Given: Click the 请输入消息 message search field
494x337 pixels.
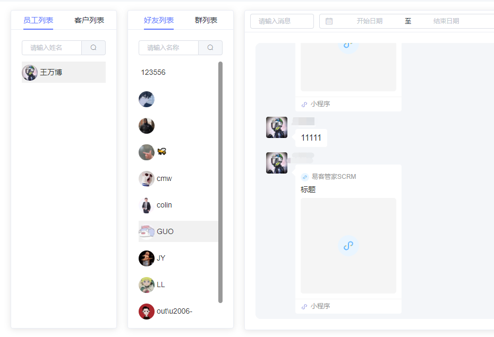Looking at the screenshot, I should point(282,21).
